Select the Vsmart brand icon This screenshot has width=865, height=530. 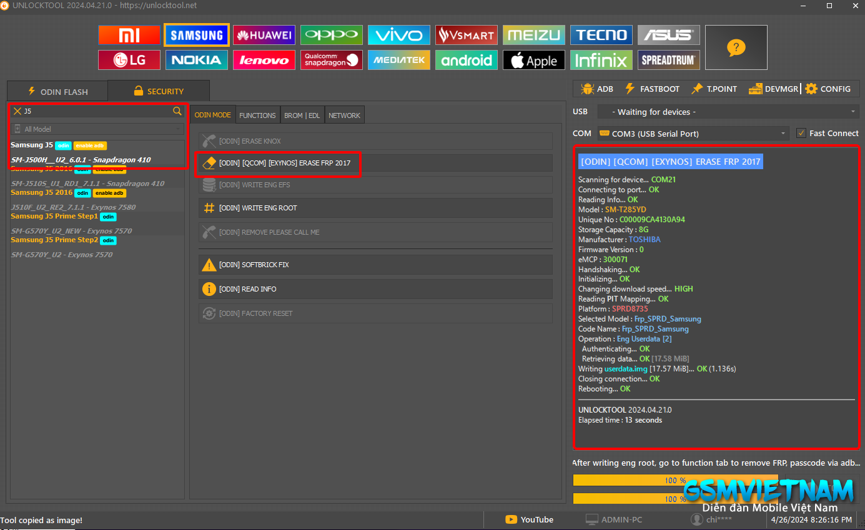pos(467,35)
